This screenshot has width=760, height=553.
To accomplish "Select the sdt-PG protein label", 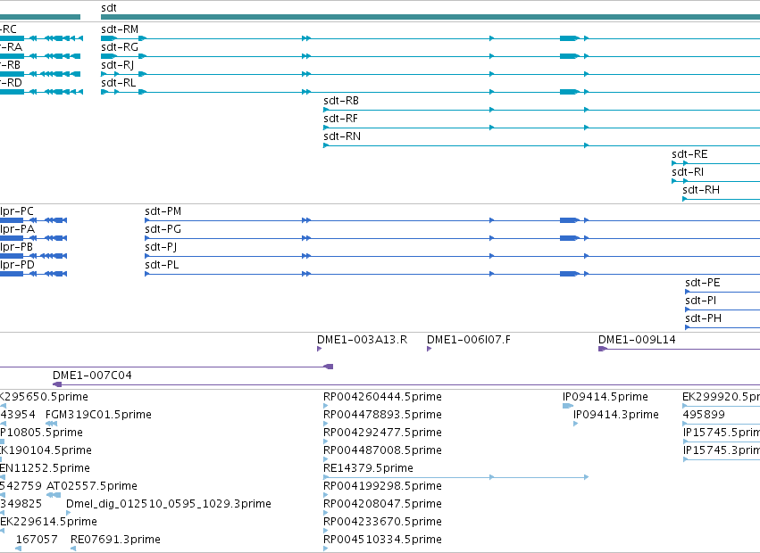I will pyautogui.click(x=163, y=229).
